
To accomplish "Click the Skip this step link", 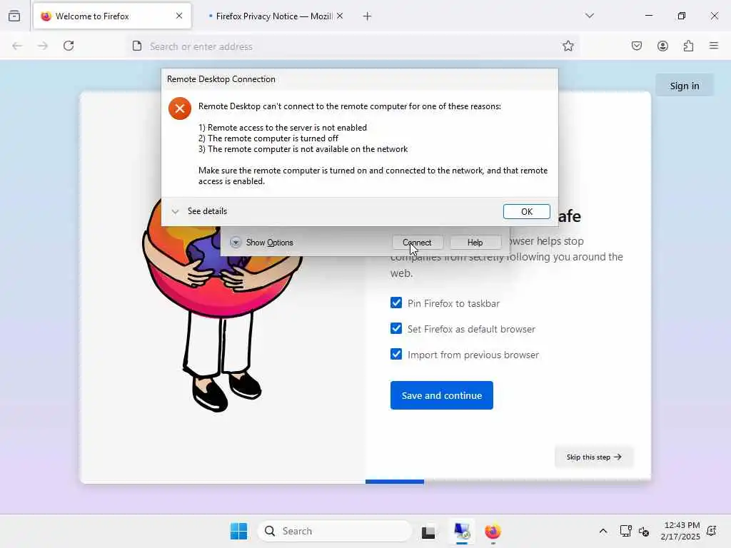I will 594,457.
